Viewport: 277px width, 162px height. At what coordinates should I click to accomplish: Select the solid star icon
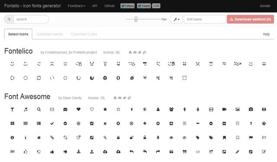point(105,109)
